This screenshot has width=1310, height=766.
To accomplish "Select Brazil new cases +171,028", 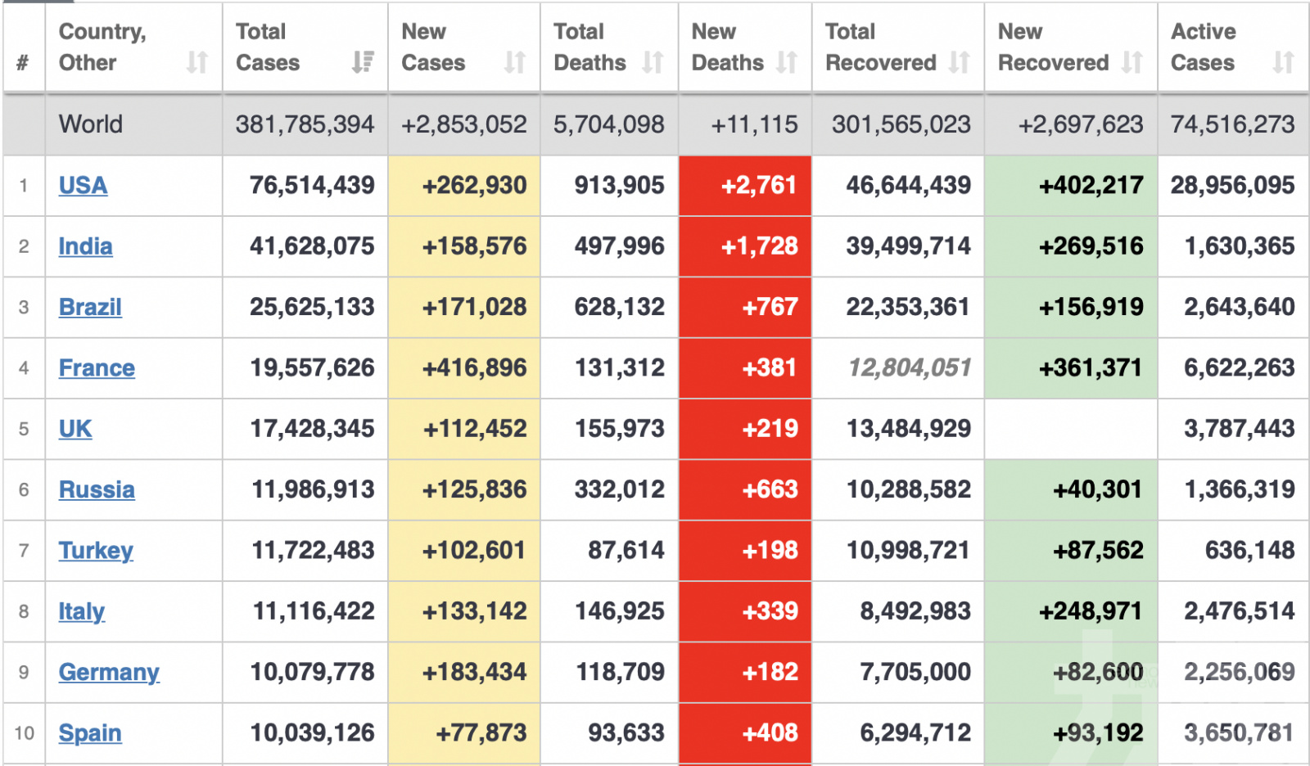I will click(x=474, y=307).
